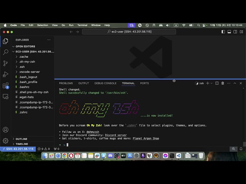Expand the Timeline section
This screenshot has width=246, height=184.
coord(33,144)
